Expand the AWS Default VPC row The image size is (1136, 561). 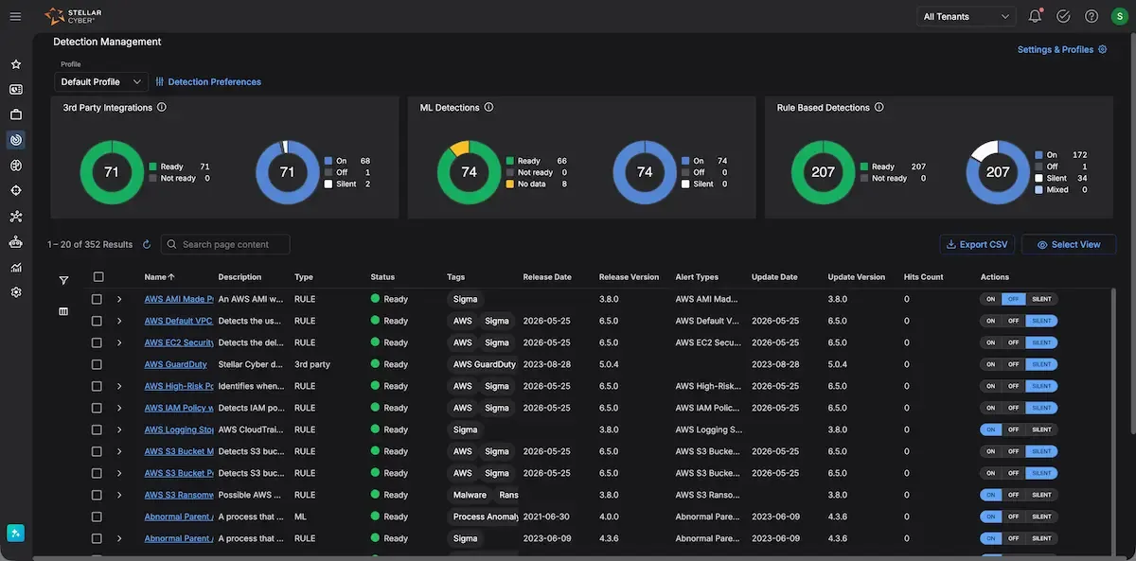pos(119,321)
